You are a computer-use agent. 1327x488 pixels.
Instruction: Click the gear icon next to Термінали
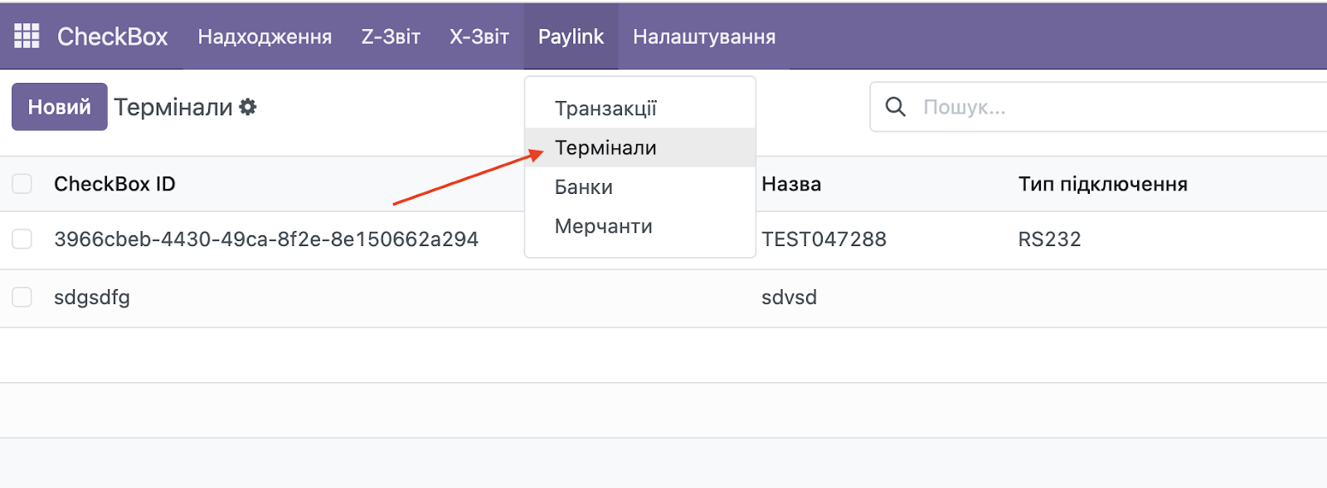[x=248, y=107]
